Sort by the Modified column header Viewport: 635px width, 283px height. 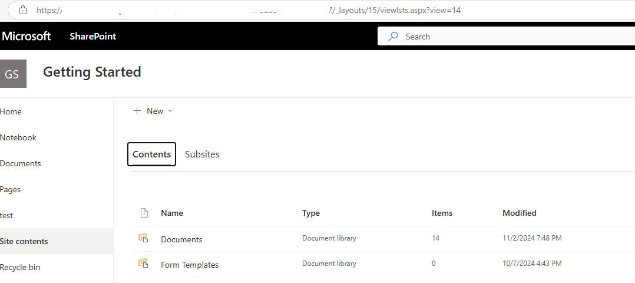point(519,213)
